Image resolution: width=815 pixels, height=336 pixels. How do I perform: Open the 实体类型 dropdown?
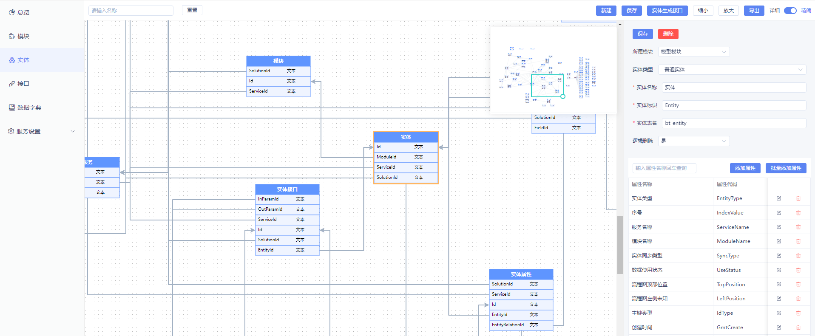click(732, 70)
